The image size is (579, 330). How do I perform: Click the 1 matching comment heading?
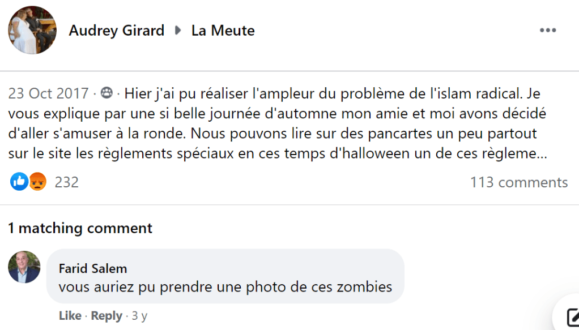[80, 228]
